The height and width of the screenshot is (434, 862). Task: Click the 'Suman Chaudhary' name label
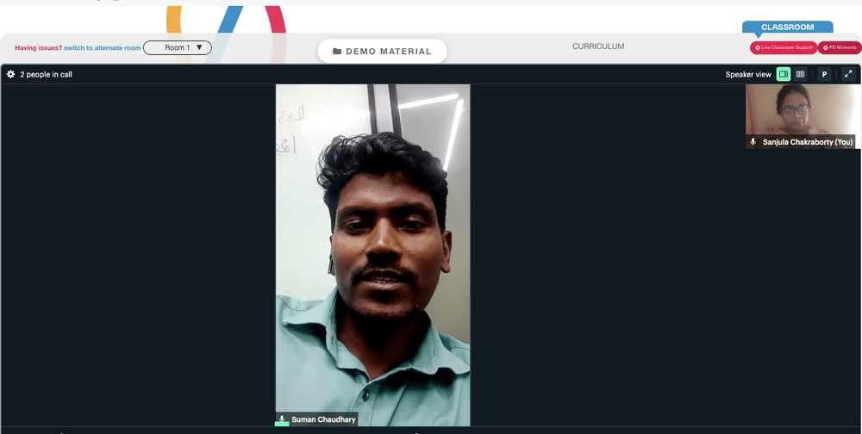[323, 419]
